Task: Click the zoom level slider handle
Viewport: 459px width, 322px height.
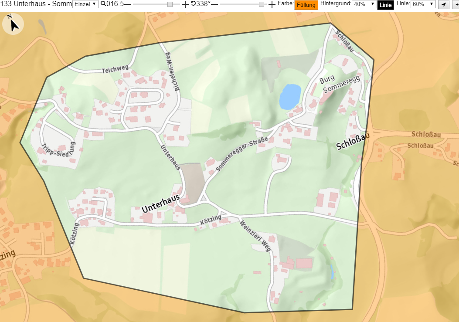Action: click(170, 4)
